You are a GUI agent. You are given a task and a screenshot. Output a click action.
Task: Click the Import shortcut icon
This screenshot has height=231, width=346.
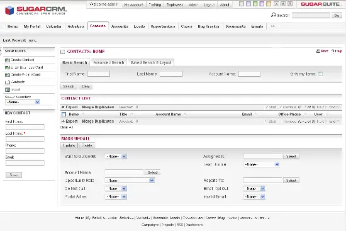8,89
